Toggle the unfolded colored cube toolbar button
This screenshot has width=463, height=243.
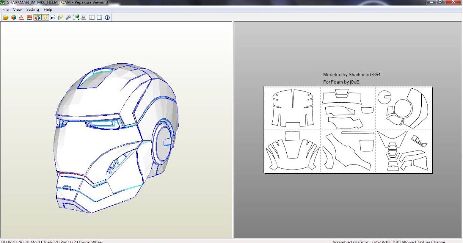tap(37, 17)
